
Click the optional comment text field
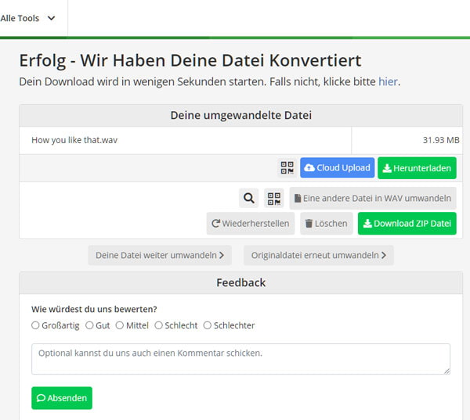pyautogui.click(x=240, y=359)
